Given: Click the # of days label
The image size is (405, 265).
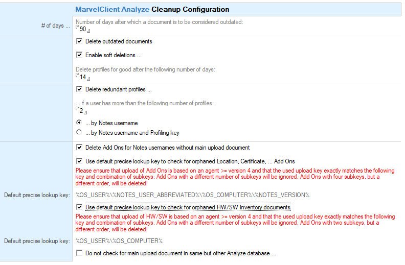Looking at the screenshot, I should [x=56, y=26].
